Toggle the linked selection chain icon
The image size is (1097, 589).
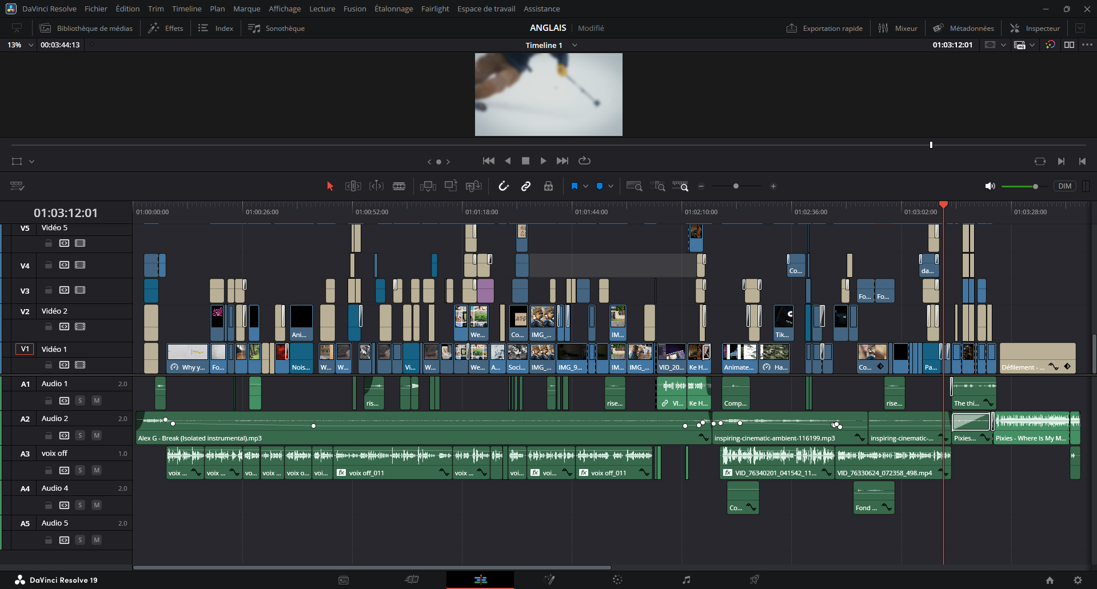pos(526,186)
